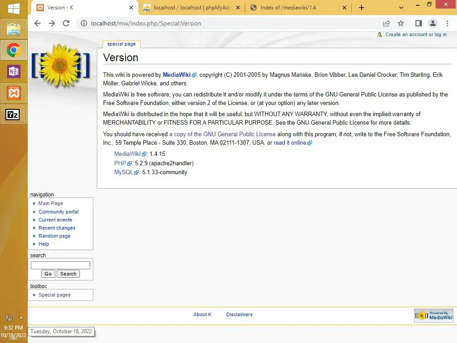Open Community portal link
This screenshot has width=457, height=343.
[58, 212]
